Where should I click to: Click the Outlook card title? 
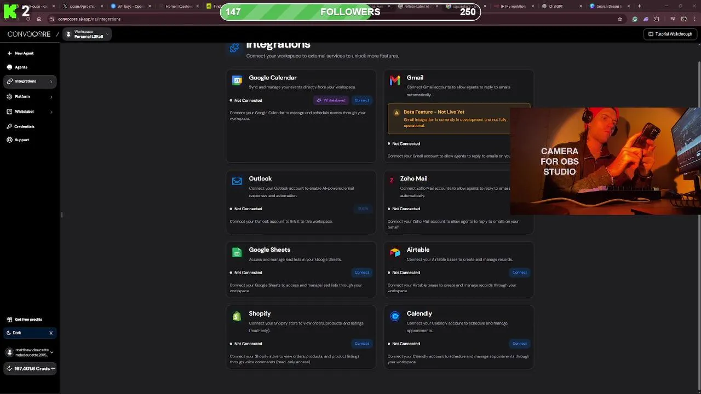tap(260, 178)
